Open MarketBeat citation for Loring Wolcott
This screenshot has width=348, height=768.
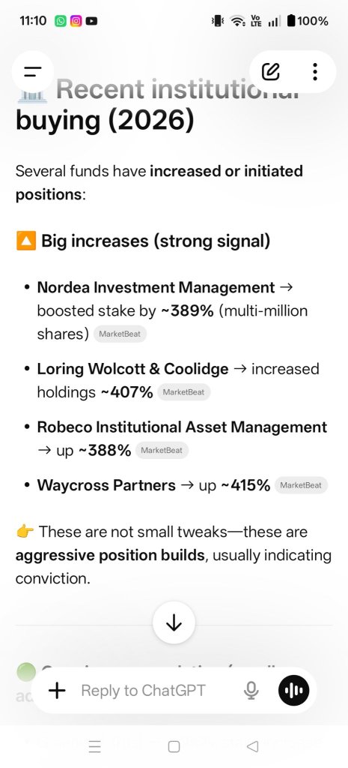point(184,392)
